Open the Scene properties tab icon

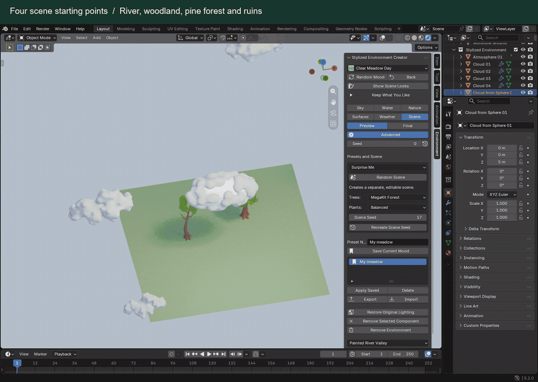coord(448,156)
